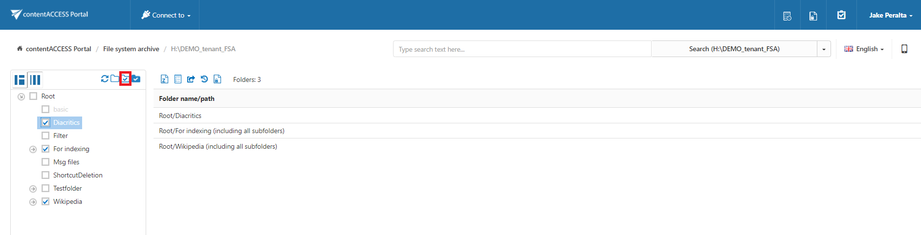The width and height of the screenshot is (921, 235).
Task: Tick the Msg files checkbox
Action: [x=45, y=162]
